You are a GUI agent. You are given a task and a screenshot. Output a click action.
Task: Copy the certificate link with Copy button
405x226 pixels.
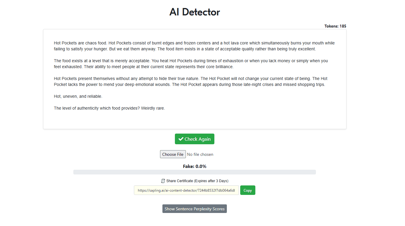(248, 190)
